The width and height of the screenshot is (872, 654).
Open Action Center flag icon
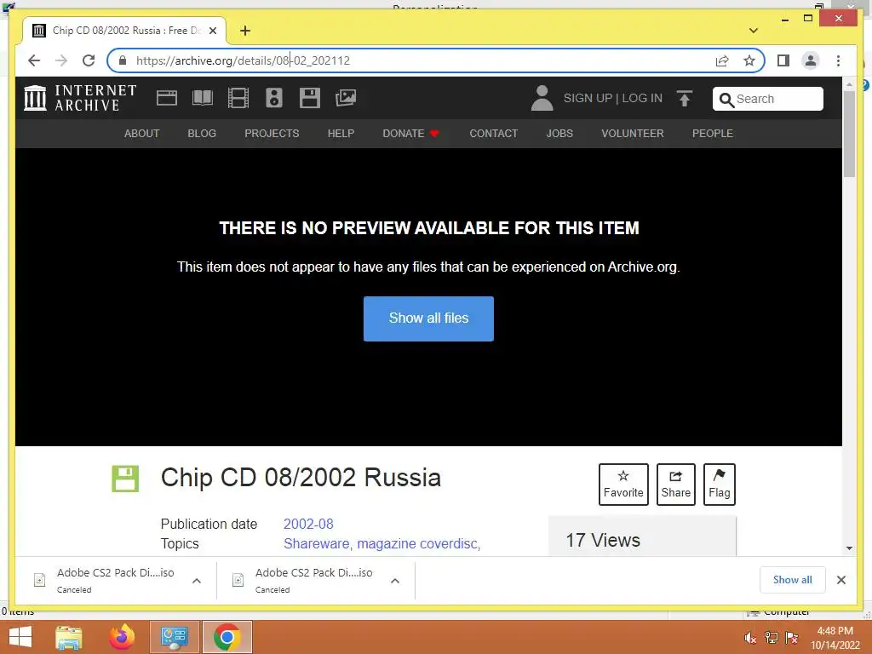click(x=791, y=638)
